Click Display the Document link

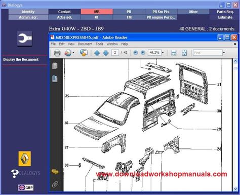pos(21,60)
